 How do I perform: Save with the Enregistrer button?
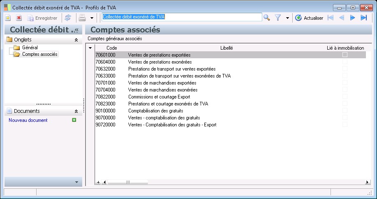(x=42, y=18)
